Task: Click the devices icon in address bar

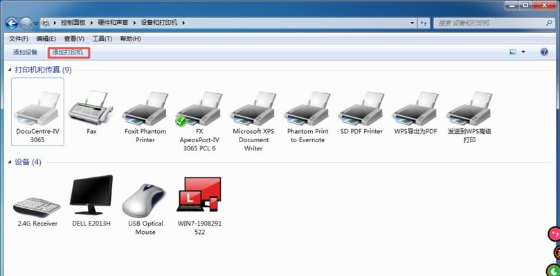Action: [x=46, y=23]
